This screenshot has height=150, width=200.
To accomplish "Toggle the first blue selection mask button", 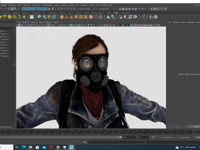I will (23, 9).
